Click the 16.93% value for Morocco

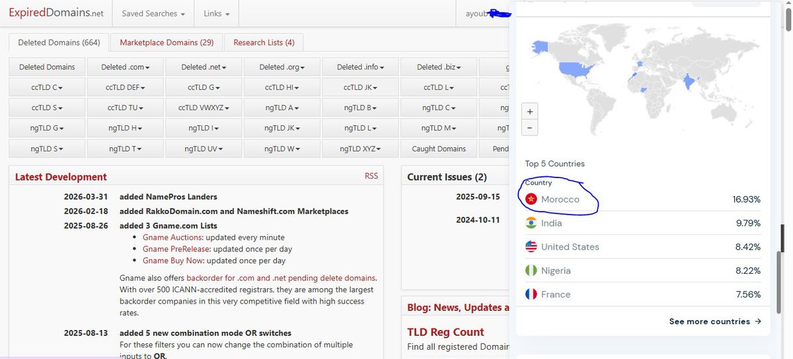pyautogui.click(x=746, y=199)
